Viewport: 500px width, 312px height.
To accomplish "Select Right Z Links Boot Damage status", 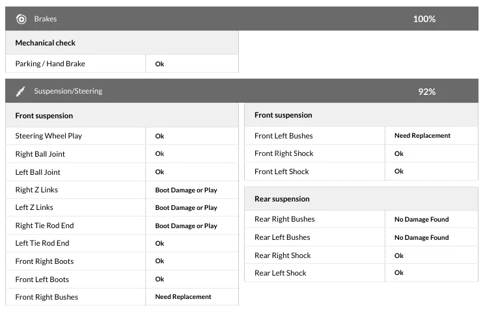I will click(186, 190).
